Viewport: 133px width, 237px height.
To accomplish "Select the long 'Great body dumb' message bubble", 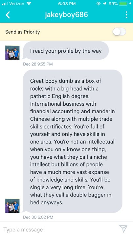I will tap(72, 141).
